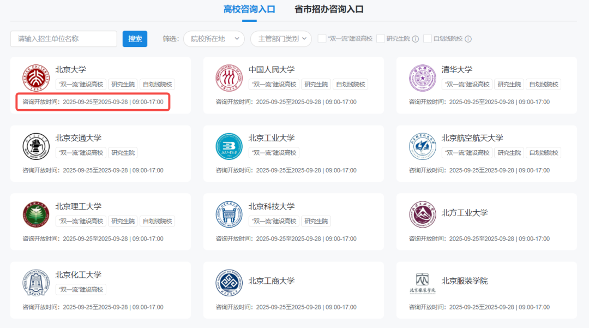Screen dimensions: 589x328
Task: Click info icon next to 研究生院 filter
Action: [x=416, y=39]
